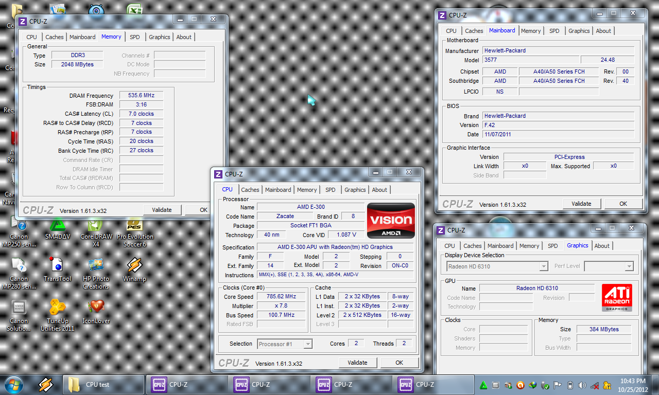The height and width of the screenshot is (395, 659).
Task: Click OK in the CPU window
Action: [x=399, y=363]
